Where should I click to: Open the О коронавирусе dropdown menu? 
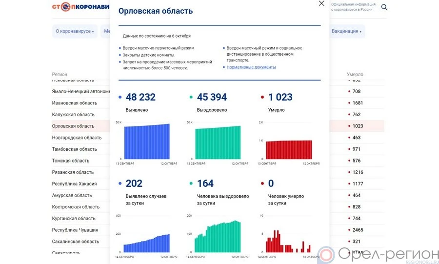coord(75,31)
